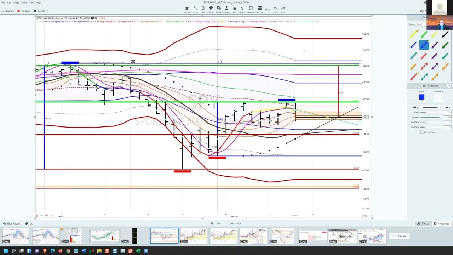Open the Help menu
The height and width of the screenshot is (255, 453).
38,2
